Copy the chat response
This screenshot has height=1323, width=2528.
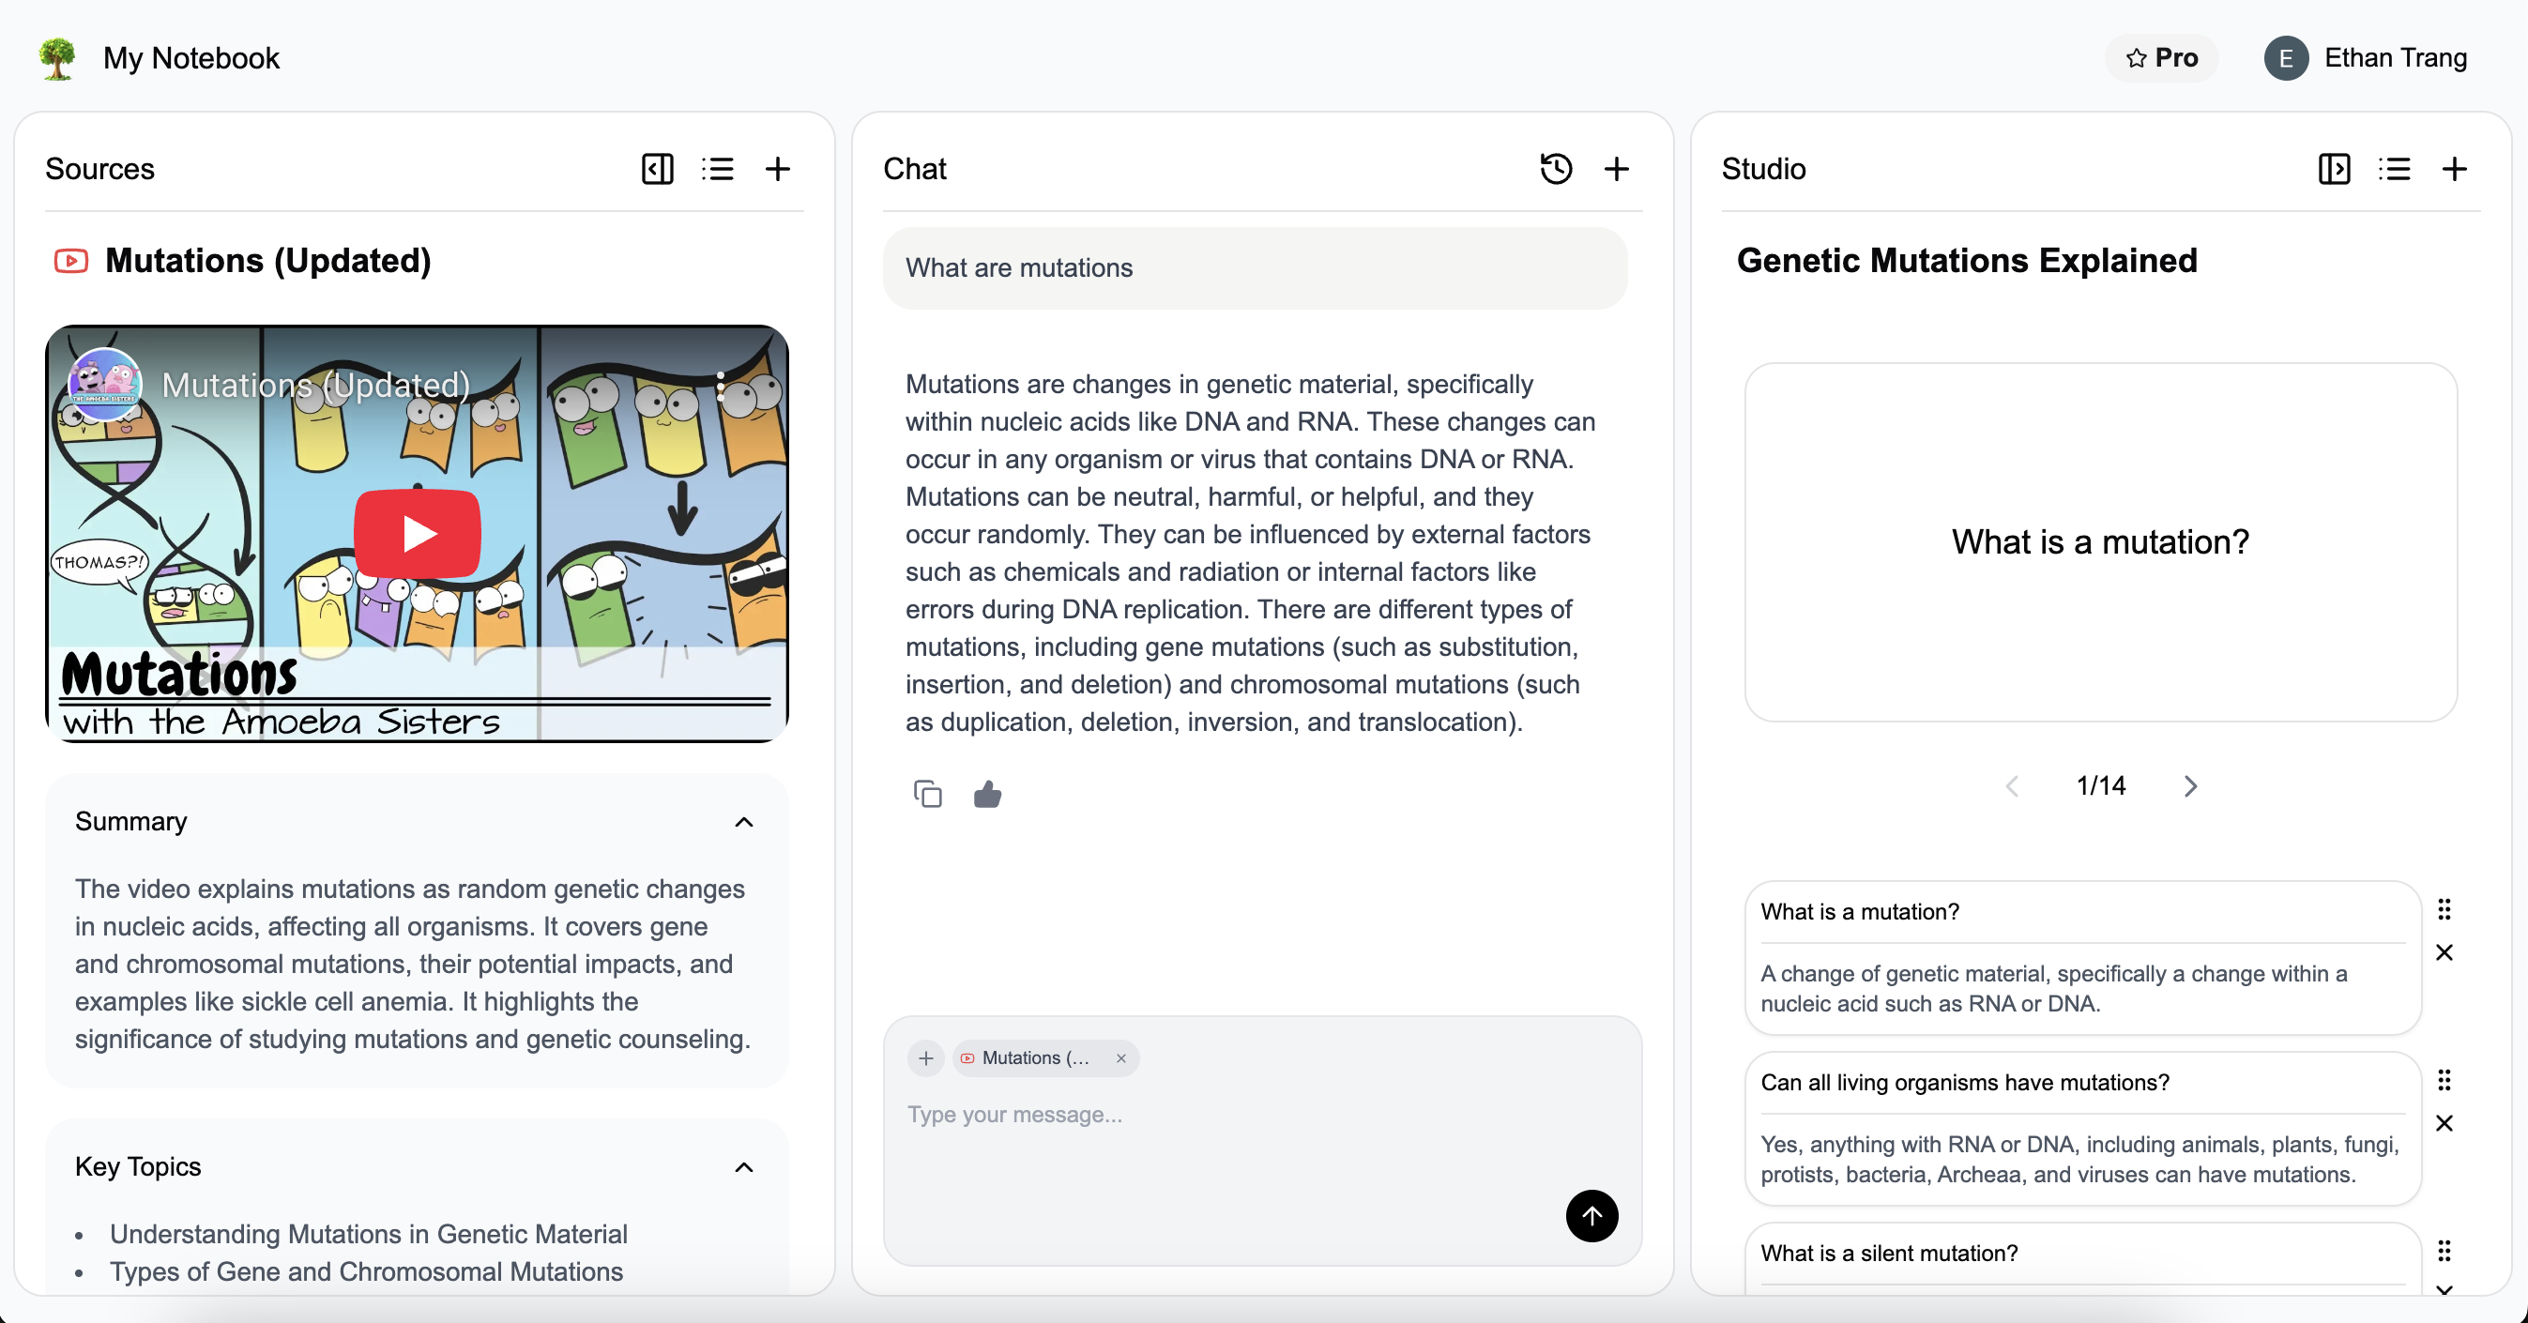[927, 793]
